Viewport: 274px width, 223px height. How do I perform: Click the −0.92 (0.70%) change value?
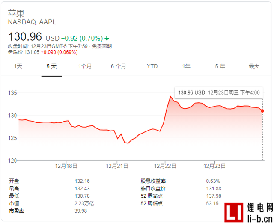(x=82, y=38)
